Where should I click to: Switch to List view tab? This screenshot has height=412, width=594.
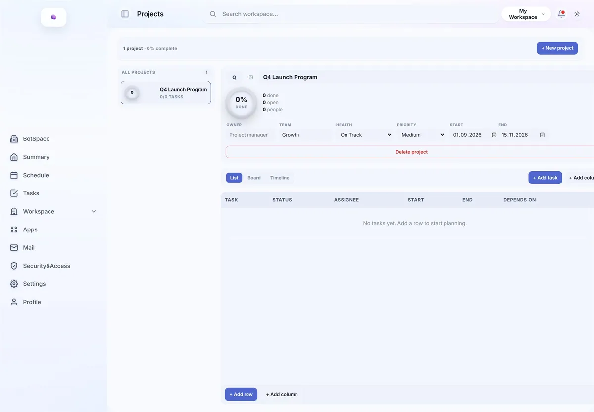pos(234,178)
